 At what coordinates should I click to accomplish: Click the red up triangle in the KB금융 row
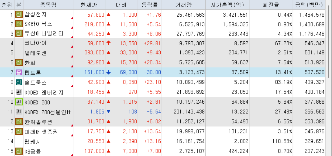tap(109, 151)
